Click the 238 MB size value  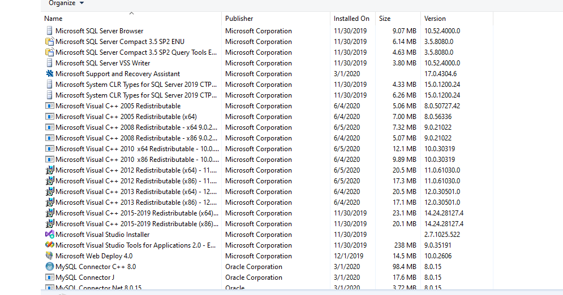coord(405,245)
